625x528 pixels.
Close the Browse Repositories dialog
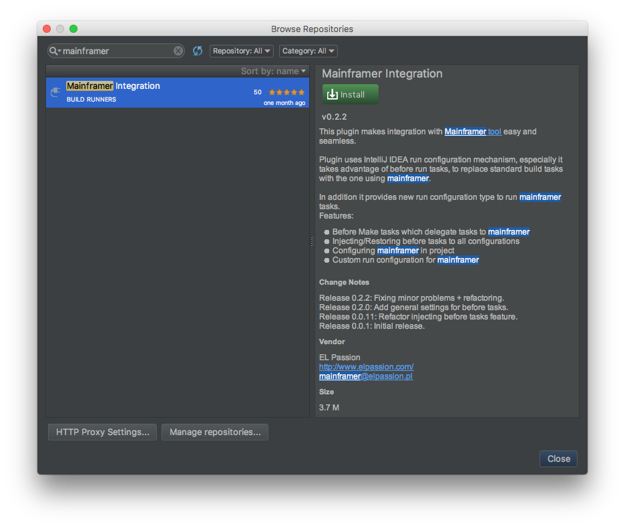click(558, 459)
